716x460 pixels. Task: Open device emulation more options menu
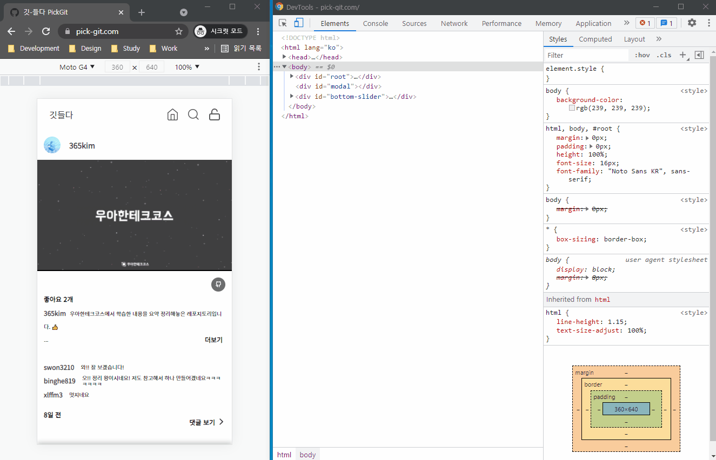click(258, 67)
